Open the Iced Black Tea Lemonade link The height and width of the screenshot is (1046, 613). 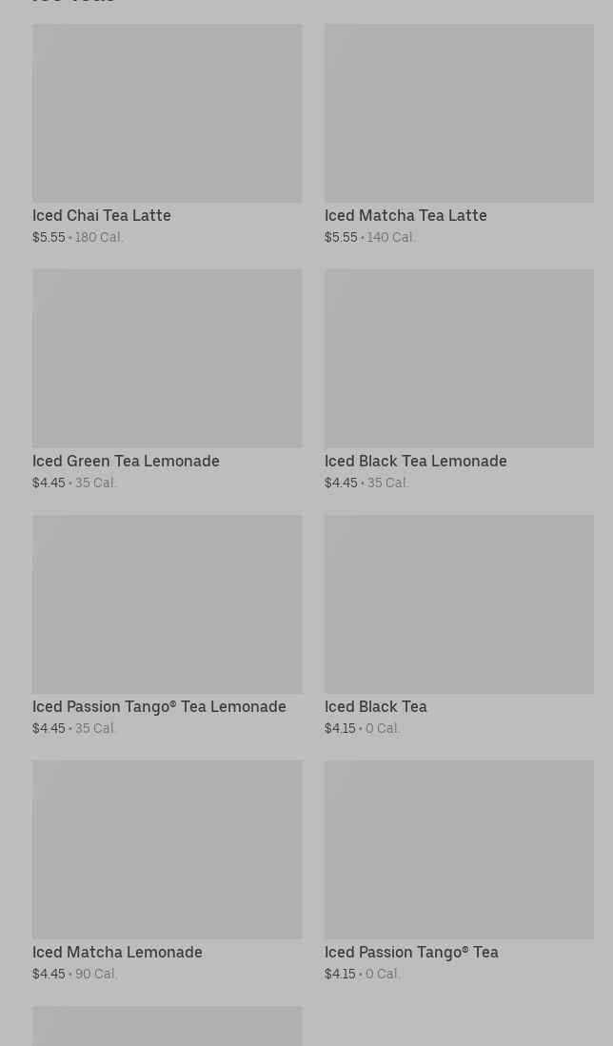pos(415,462)
